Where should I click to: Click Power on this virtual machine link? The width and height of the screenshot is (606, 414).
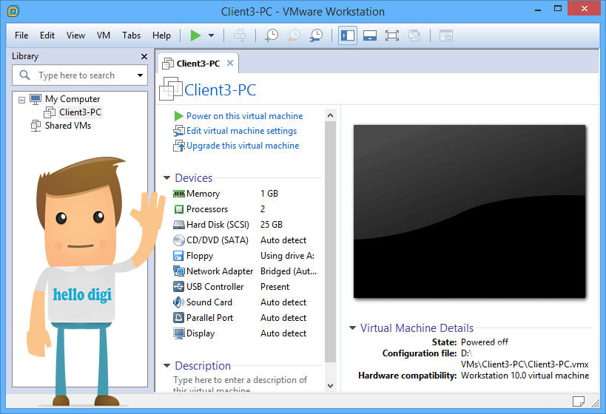(245, 116)
